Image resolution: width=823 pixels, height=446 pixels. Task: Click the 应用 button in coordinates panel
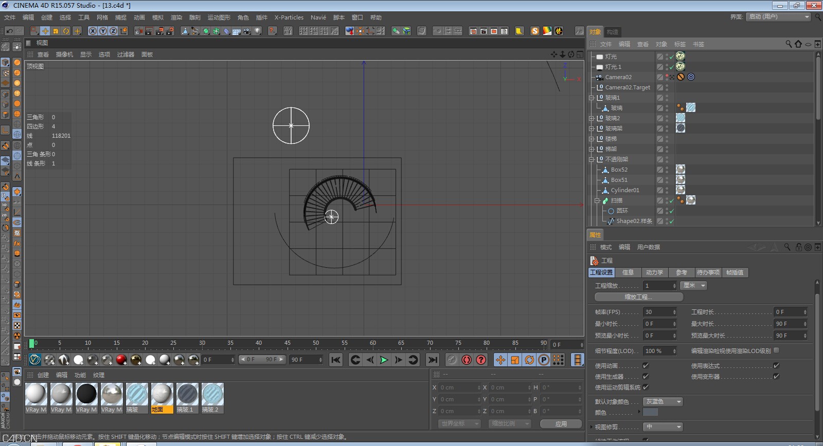[x=561, y=424]
